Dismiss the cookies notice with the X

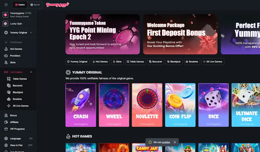coord(175,142)
